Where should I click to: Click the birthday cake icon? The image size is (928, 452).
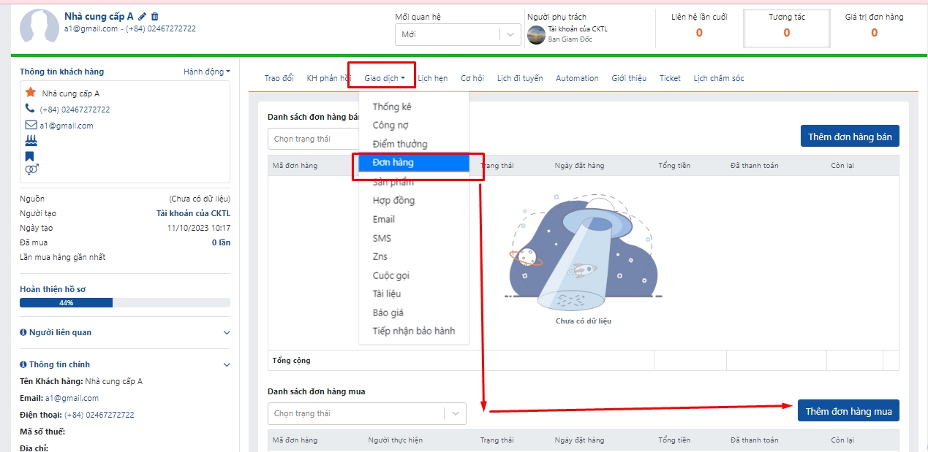30,140
